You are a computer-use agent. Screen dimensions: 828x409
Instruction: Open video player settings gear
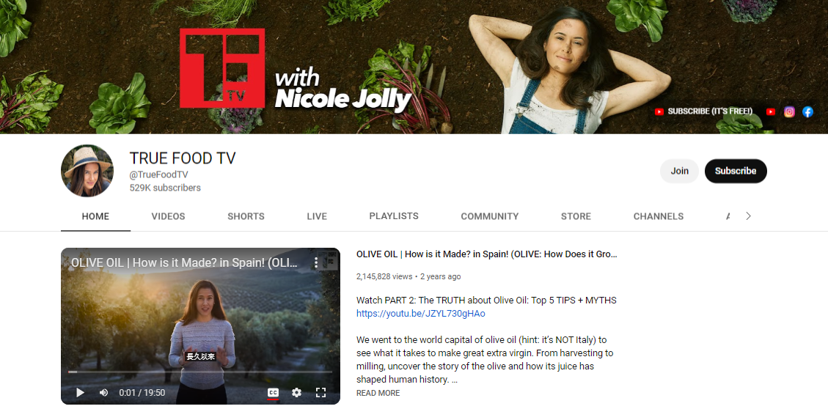(x=296, y=393)
